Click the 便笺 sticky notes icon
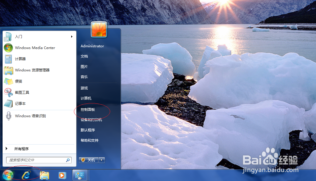This screenshot has height=181, width=316. (x=8, y=81)
